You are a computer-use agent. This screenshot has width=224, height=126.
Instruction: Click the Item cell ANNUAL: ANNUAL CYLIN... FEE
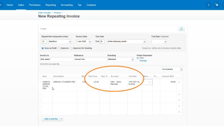[x=47, y=85]
